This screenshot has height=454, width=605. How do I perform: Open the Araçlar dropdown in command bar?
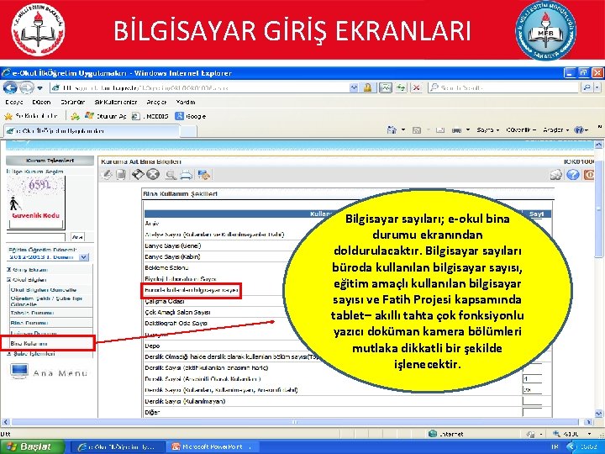tap(556, 130)
